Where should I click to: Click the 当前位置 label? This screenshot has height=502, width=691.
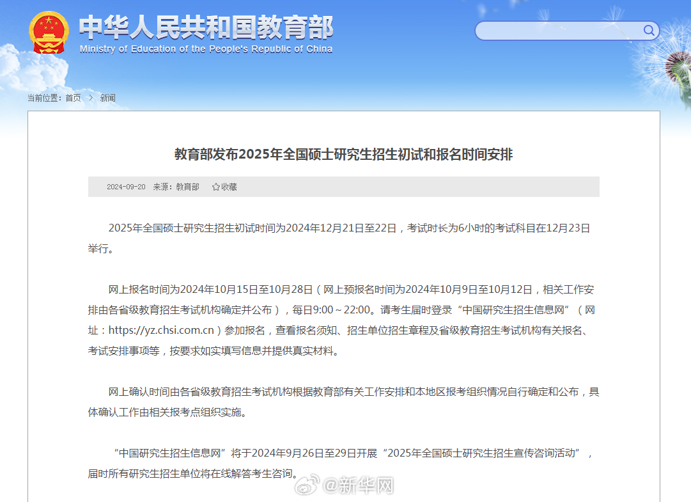point(44,98)
